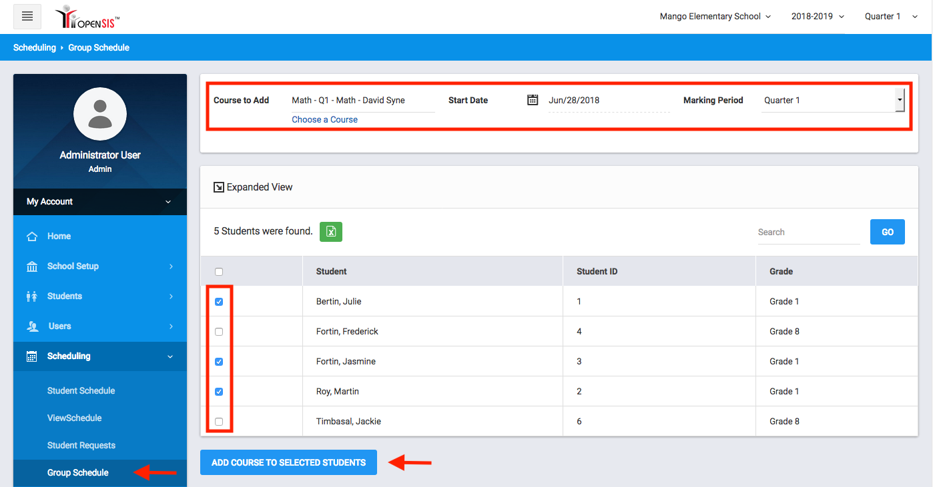Image resolution: width=933 pixels, height=487 pixels.
Task: Open the Mango Elementary School dropdown
Action: 715,17
